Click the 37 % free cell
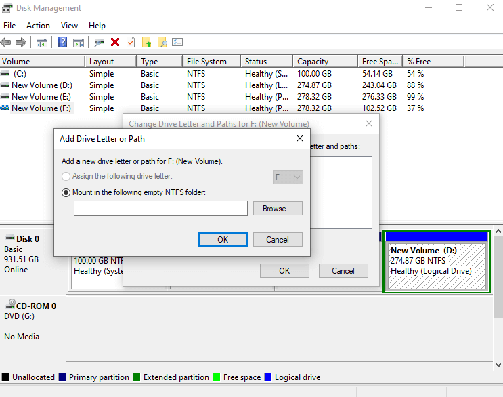The image size is (503, 397). (416, 108)
